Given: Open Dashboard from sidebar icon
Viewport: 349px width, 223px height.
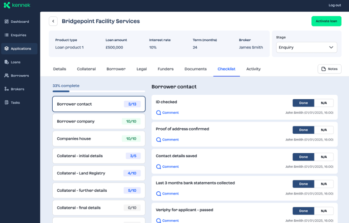Looking at the screenshot, I should click(6, 22).
